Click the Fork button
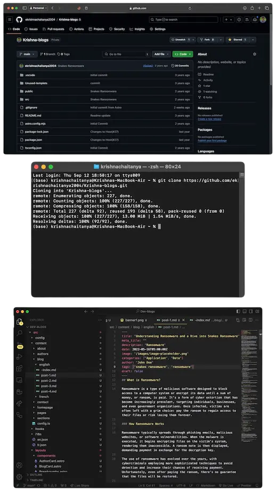This screenshot has width=277, height=492. [x=207, y=40]
